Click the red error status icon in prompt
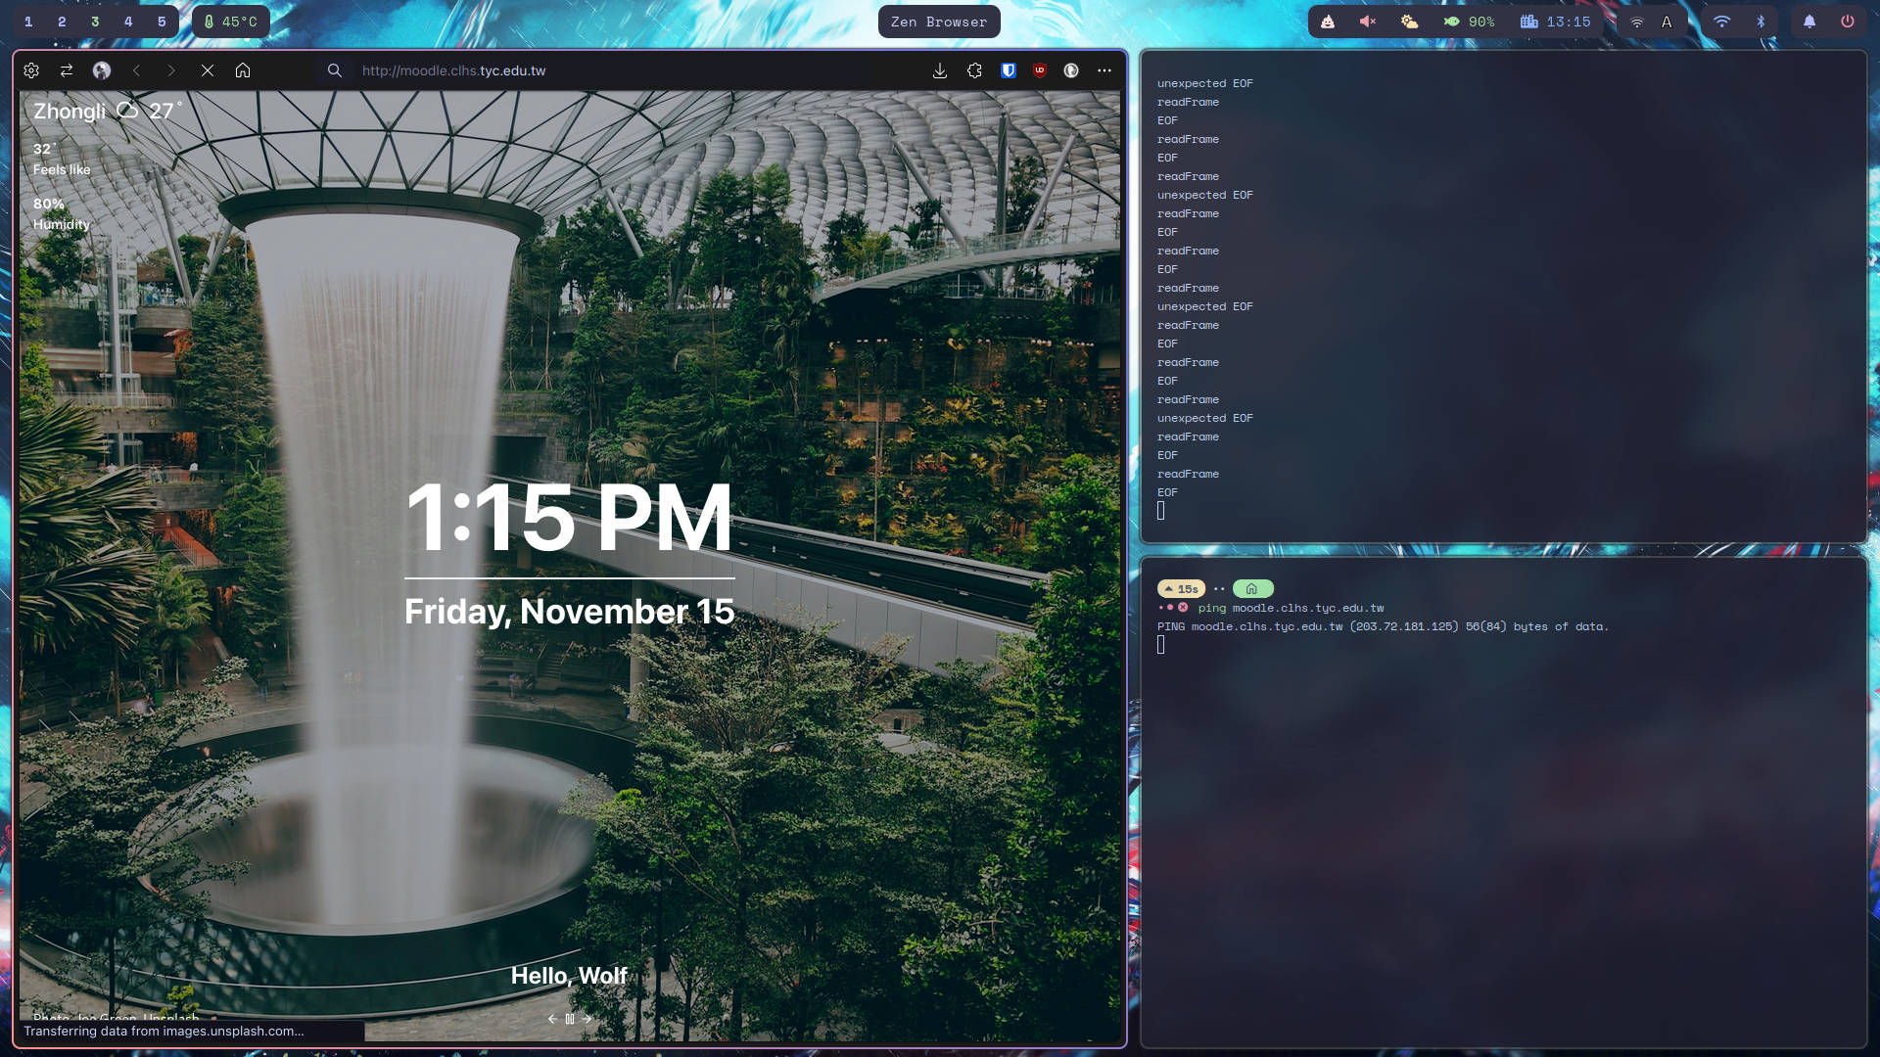This screenshot has height=1057, width=1880. [1183, 608]
